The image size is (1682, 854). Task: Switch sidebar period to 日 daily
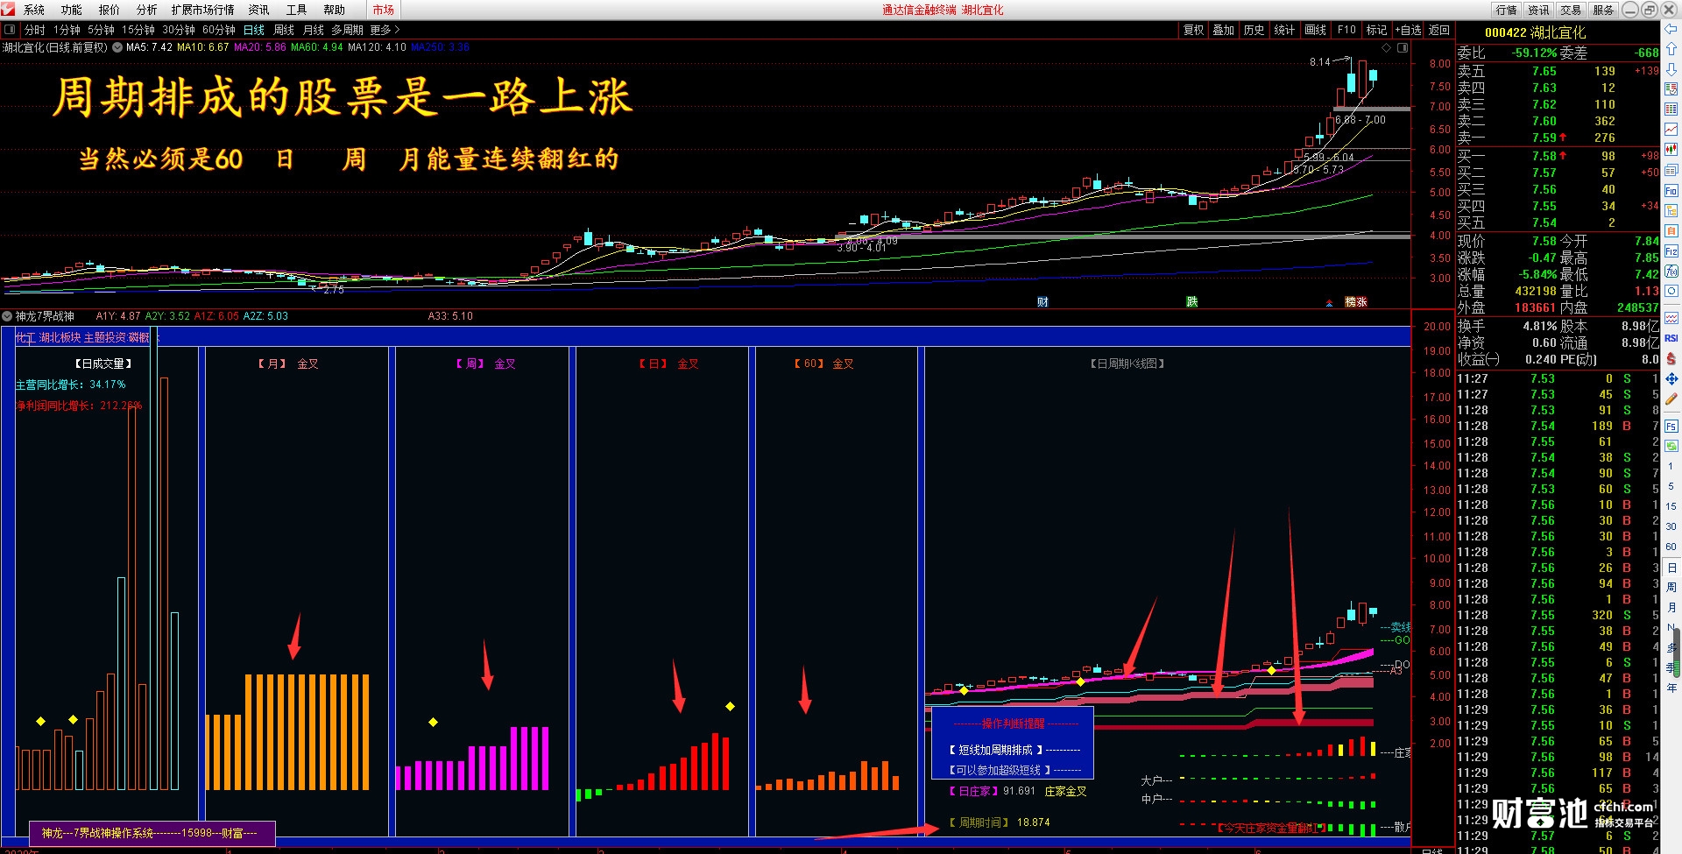[x=1671, y=568]
